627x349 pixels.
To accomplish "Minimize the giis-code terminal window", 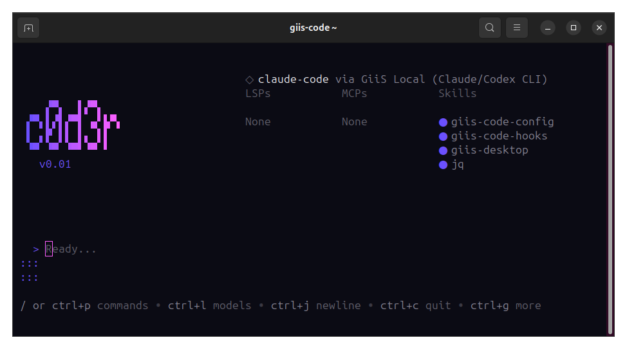I will point(548,28).
